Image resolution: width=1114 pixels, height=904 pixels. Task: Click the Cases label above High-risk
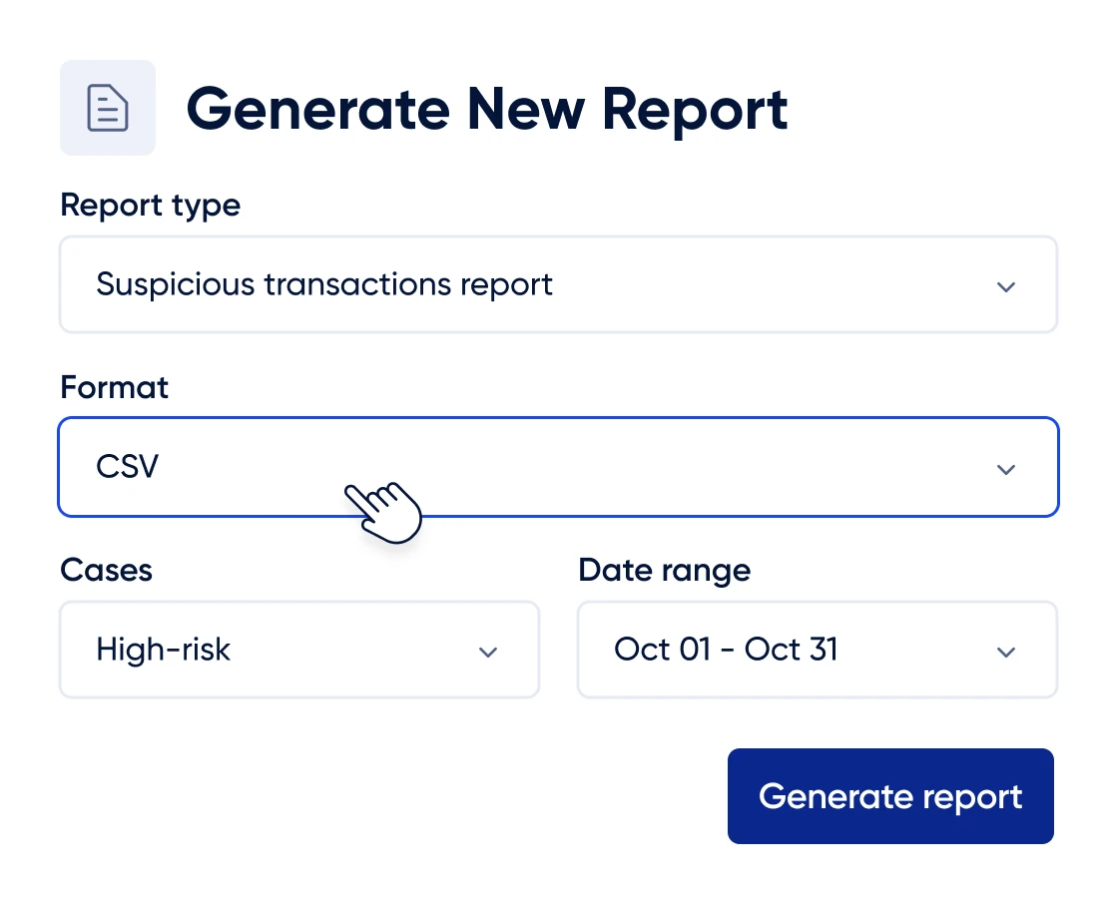point(106,571)
